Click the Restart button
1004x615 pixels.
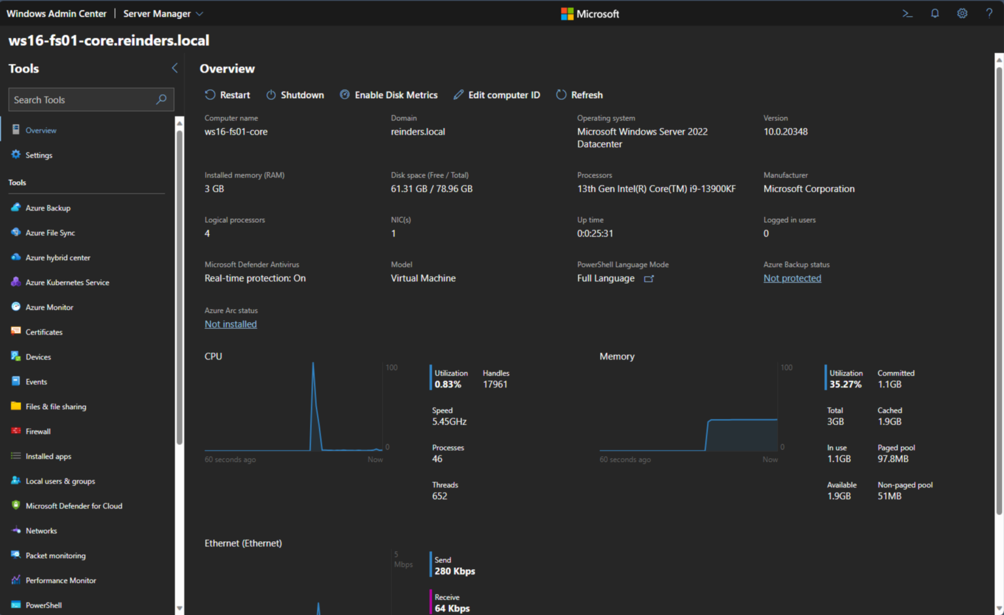pyautogui.click(x=227, y=95)
